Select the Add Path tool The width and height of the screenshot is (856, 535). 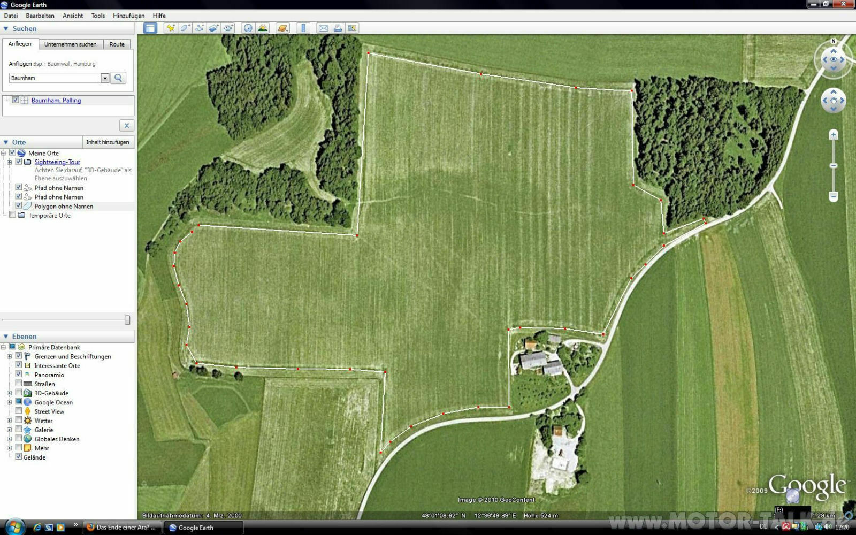coord(200,28)
